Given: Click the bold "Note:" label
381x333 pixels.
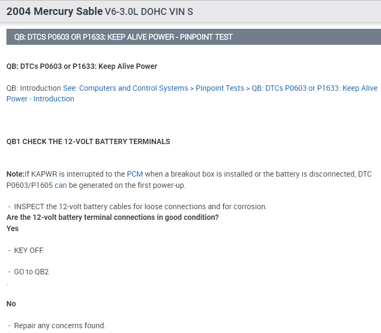Looking at the screenshot, I should click(15, 174).
